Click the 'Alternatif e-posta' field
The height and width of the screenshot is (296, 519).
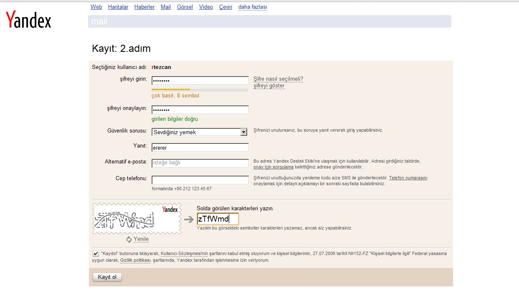(x=200, y=163)
